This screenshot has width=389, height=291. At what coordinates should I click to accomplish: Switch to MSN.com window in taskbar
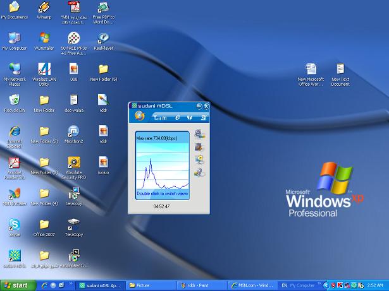click(x=252, y=285)
